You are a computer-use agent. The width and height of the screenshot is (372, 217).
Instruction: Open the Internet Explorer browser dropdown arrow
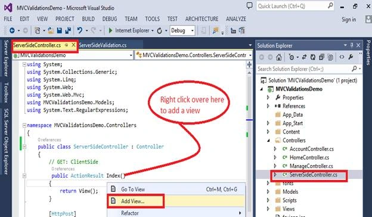pyautogui.click(x=152, y=30)
